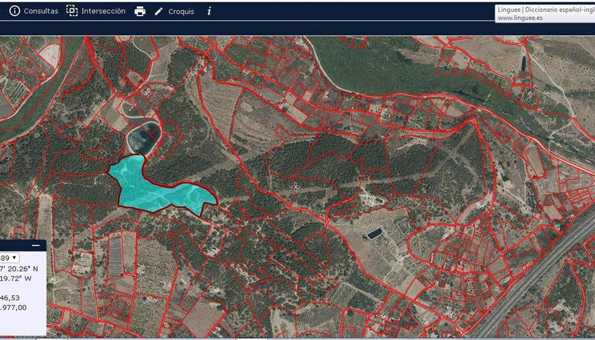The height and width of the screenshot is (340, 595).
Task: Click the Croquis pencil icon
Action: (x=159, y=11)
